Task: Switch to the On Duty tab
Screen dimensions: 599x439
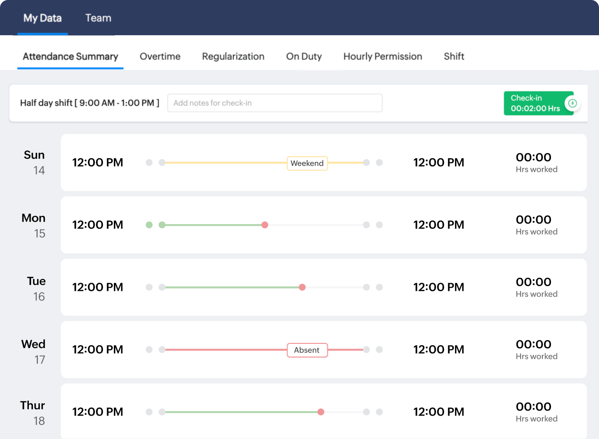Action: [x=304, y=56]
